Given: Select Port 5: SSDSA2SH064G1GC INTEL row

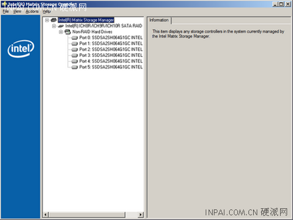Looking at the screenshot, I should 111,67.
